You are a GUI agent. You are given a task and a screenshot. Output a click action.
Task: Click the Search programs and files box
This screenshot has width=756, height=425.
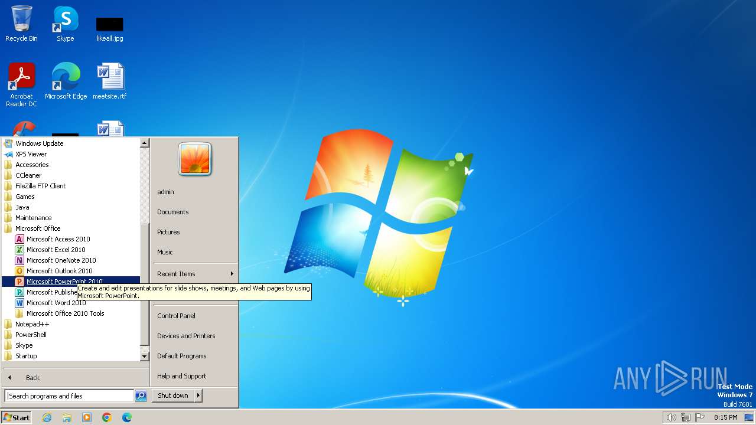point(69,396)
